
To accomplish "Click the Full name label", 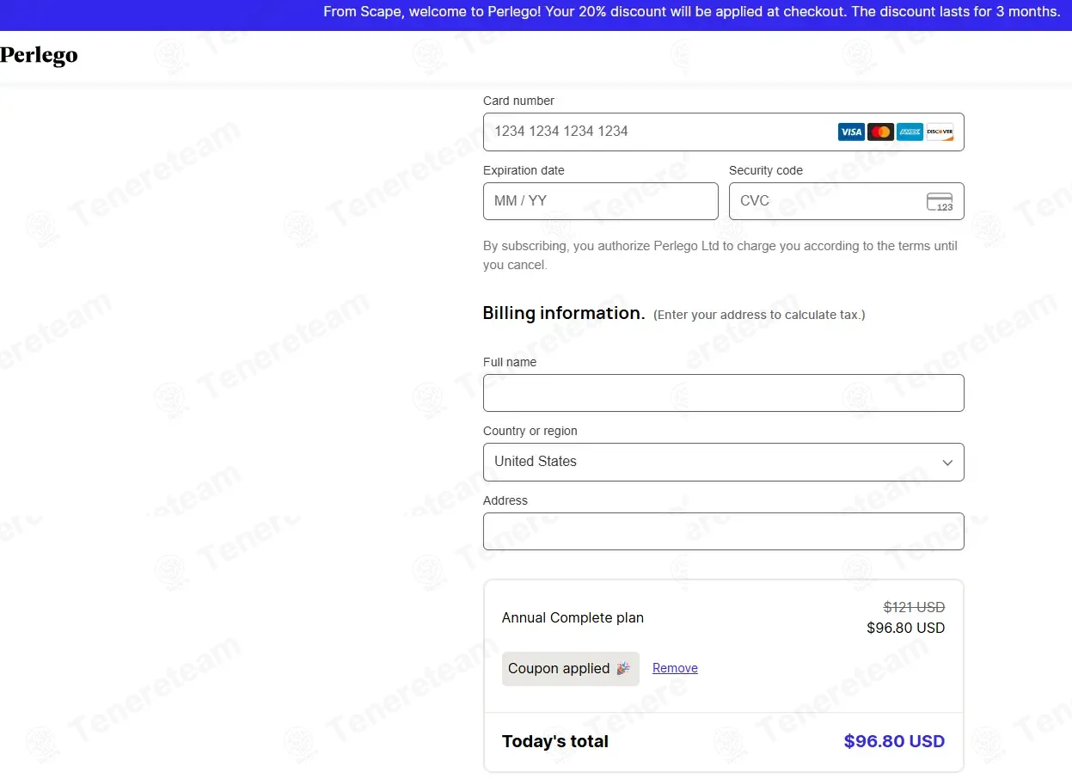I will 510,362.
